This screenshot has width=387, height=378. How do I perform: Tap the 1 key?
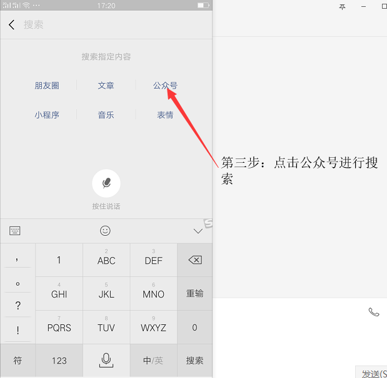pos(59,260)
